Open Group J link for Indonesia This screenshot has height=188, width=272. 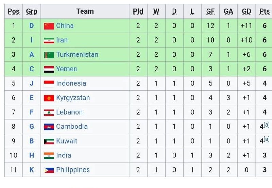pyautogui.click(x=32, y=83)
